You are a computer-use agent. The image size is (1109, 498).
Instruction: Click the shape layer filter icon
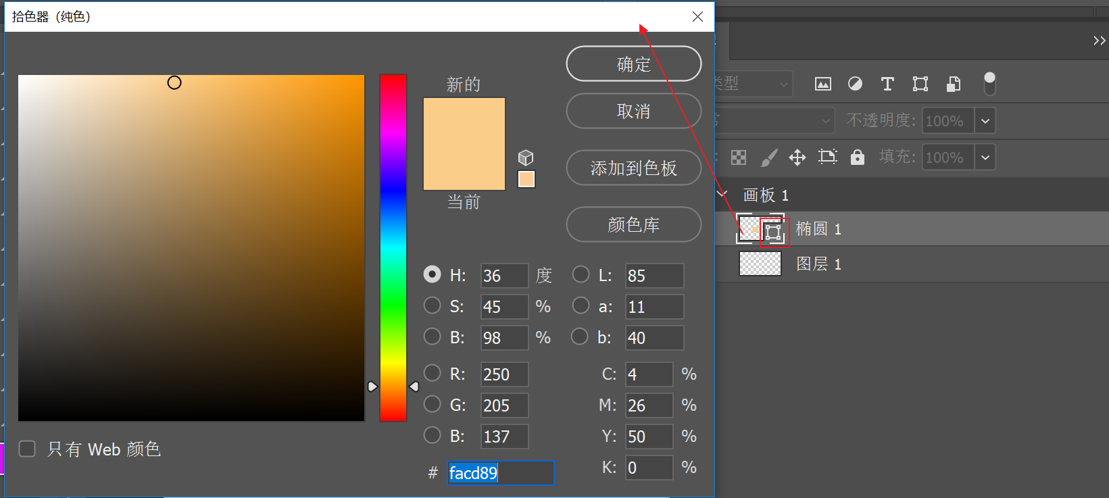(920, 84)
